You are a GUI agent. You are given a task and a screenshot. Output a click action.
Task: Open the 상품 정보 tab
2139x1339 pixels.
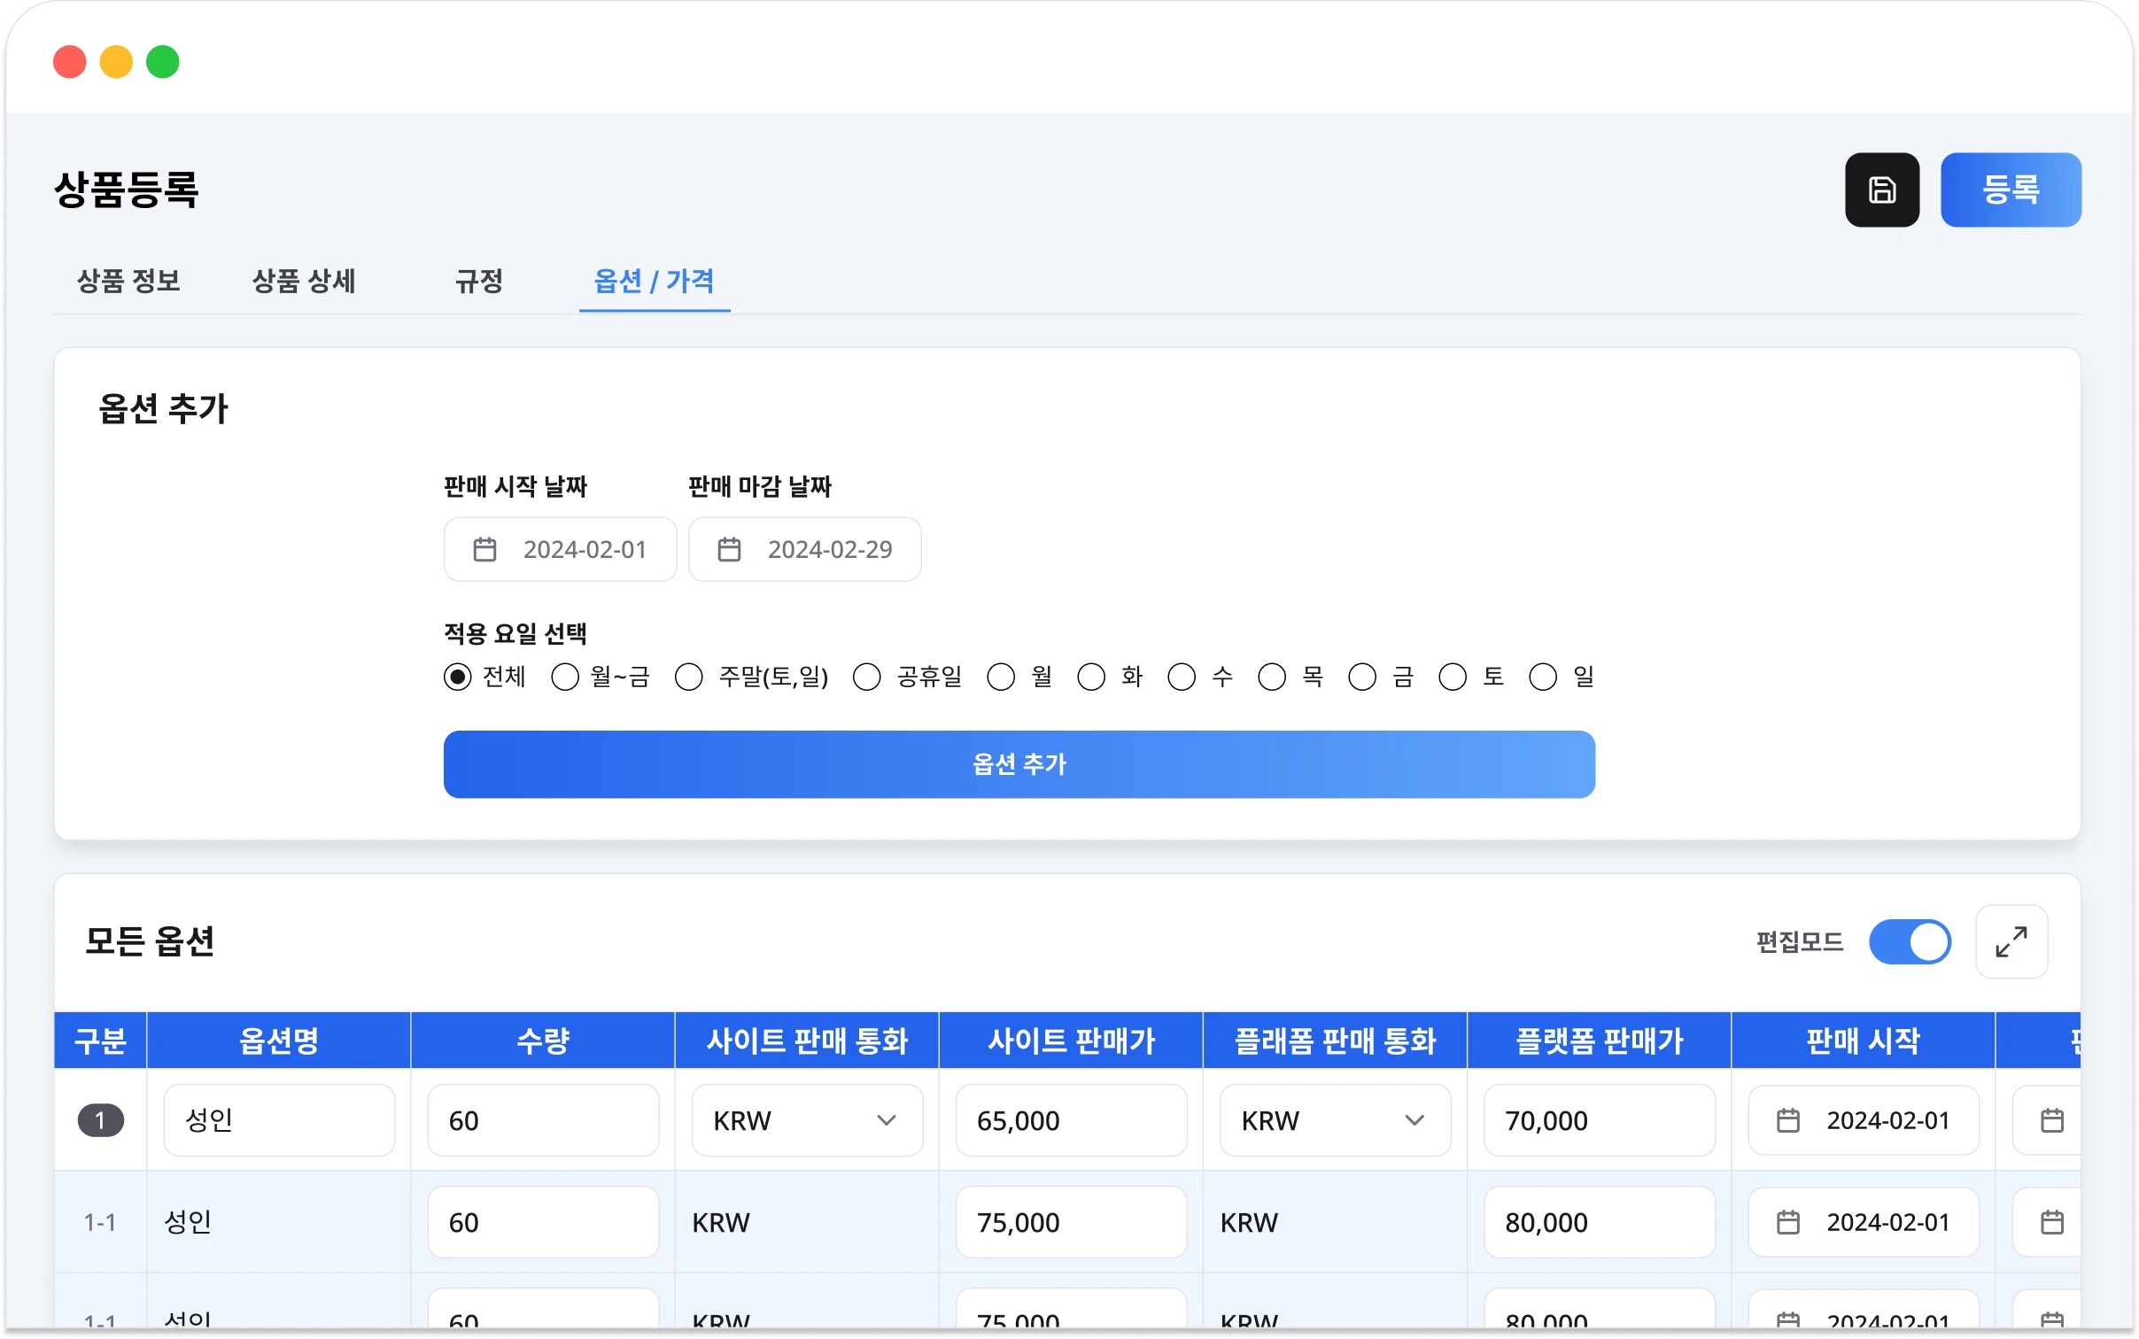point(128,282)
